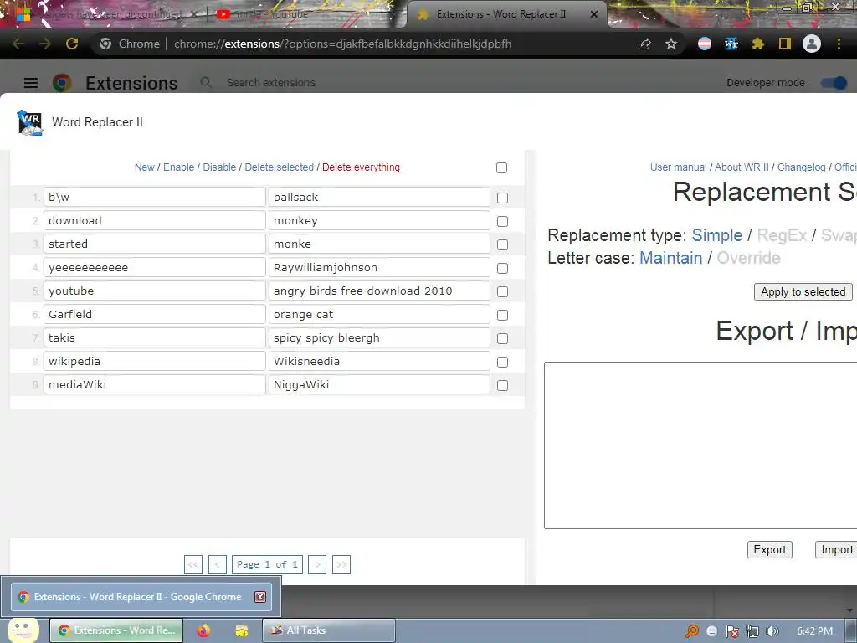Click the search magnifier in Extensions header

tap(206, 83)
